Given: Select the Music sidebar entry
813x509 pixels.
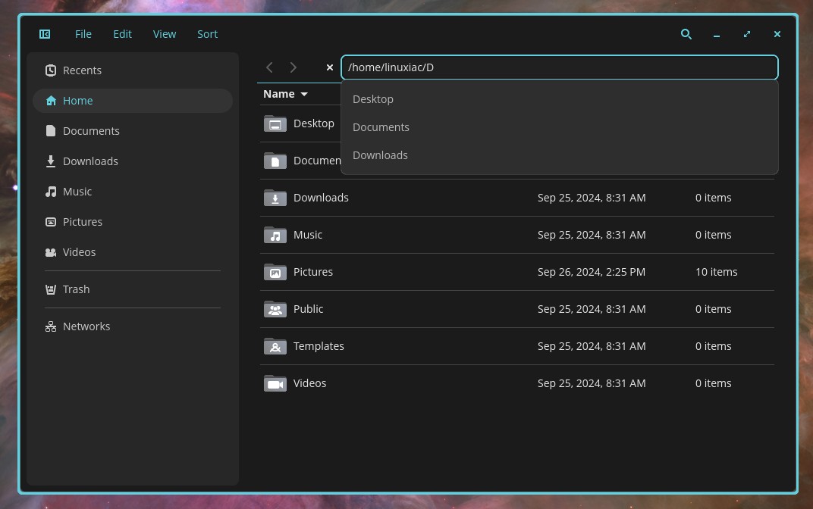Looking at the screenshot, I should 132,192.
